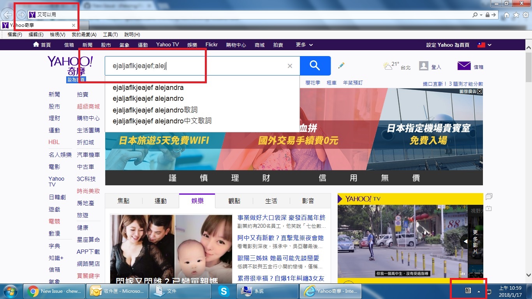This screenshot has width=532, height=299.
Task: Open the 櫻花季 trending link
Action: [x=313, y=83]
